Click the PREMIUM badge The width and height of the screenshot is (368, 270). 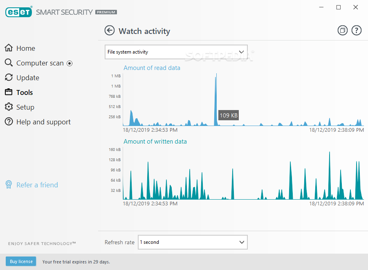pyautogui.click(x=106, y=12)
